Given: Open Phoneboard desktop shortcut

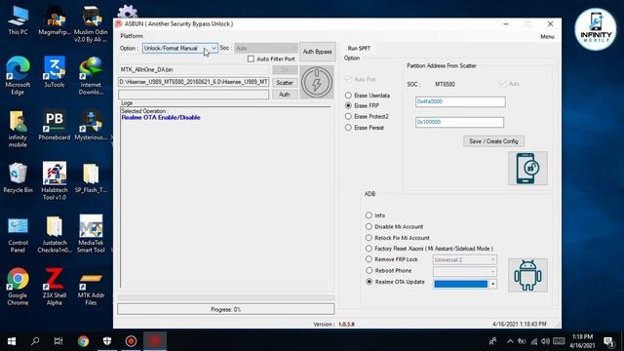Looking at the screenshot, I should (x=55, y=126).
